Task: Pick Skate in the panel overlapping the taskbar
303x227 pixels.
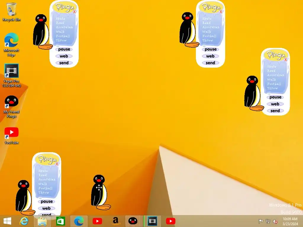Action: pyautogui.click(x=43, y=171)
